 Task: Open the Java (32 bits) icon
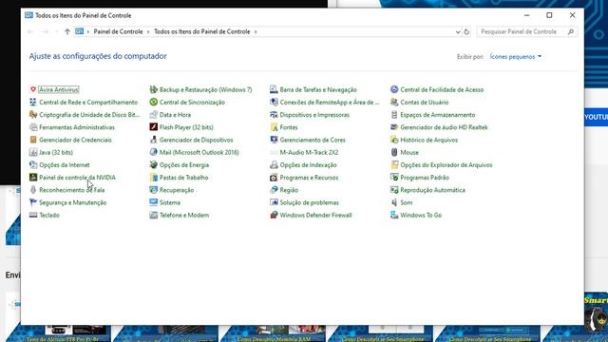tap(33, 152)
